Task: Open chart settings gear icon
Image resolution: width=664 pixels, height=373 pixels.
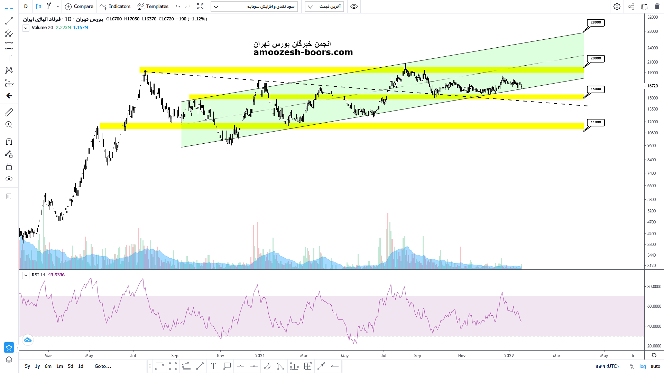Action: 617,7
